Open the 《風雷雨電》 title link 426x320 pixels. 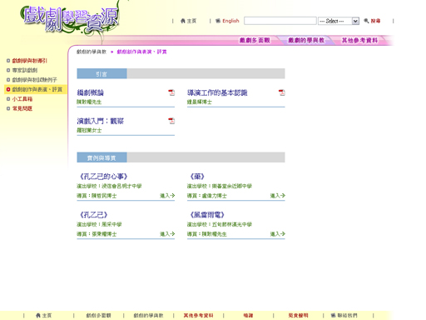tap(207, 215)
